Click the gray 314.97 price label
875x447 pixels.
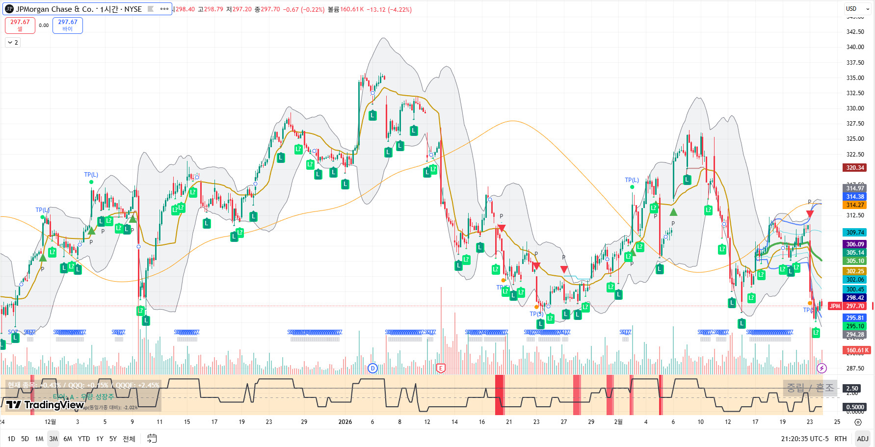[x=855, y=188]
